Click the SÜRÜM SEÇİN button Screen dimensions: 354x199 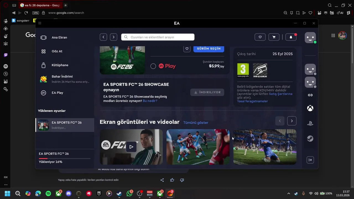pos(209,48)
